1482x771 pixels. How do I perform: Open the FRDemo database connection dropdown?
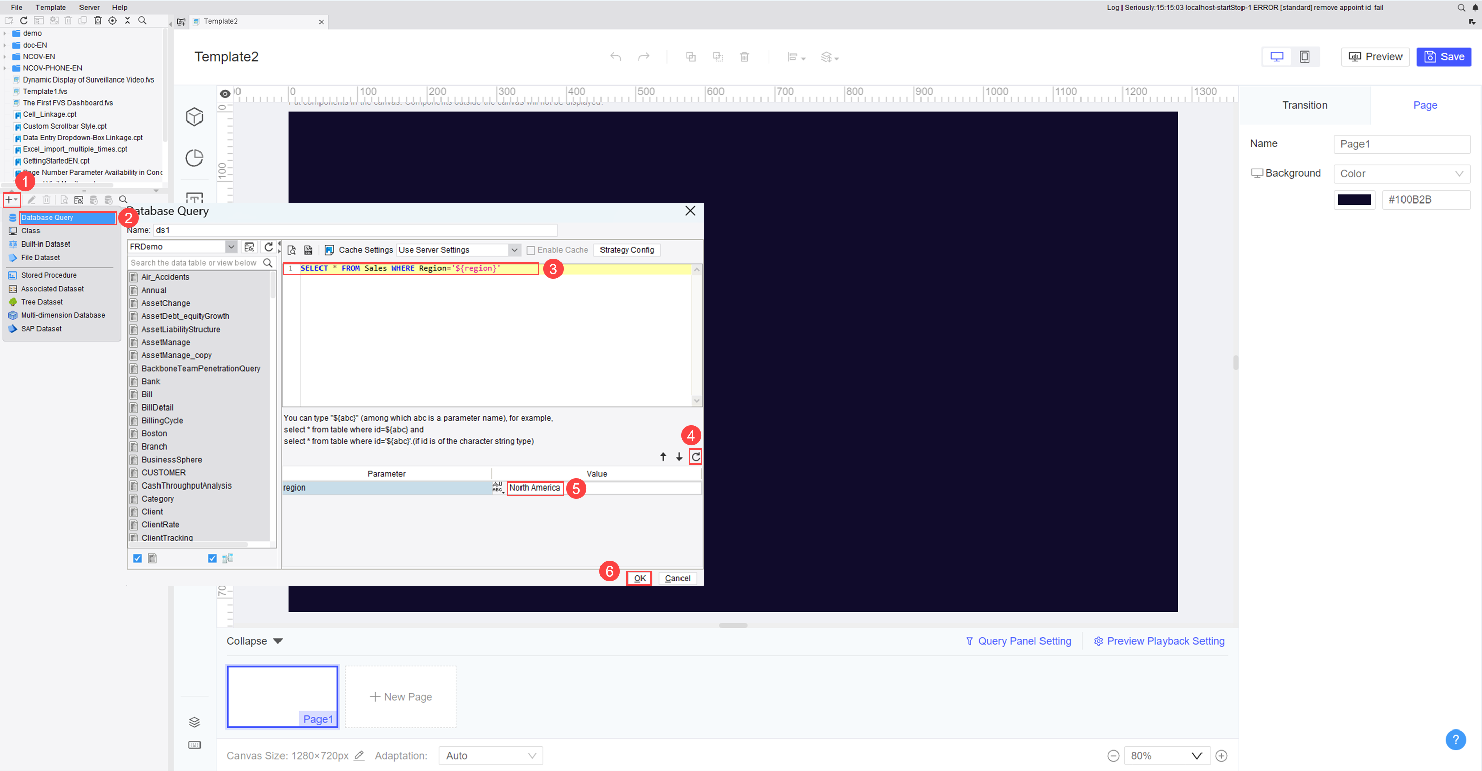click(231, 246)
